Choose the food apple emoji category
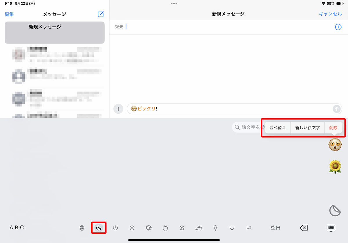This screenshot has height=243, width=348. [x=165, y=228]
